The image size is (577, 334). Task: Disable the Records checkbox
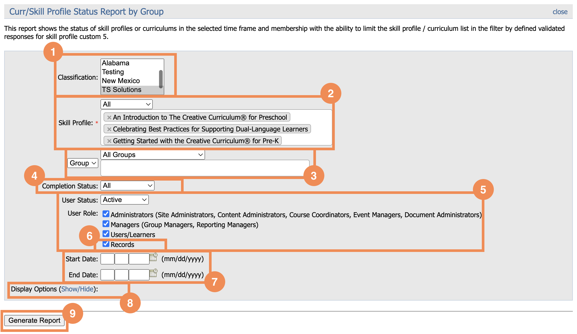tap(106, 244)
